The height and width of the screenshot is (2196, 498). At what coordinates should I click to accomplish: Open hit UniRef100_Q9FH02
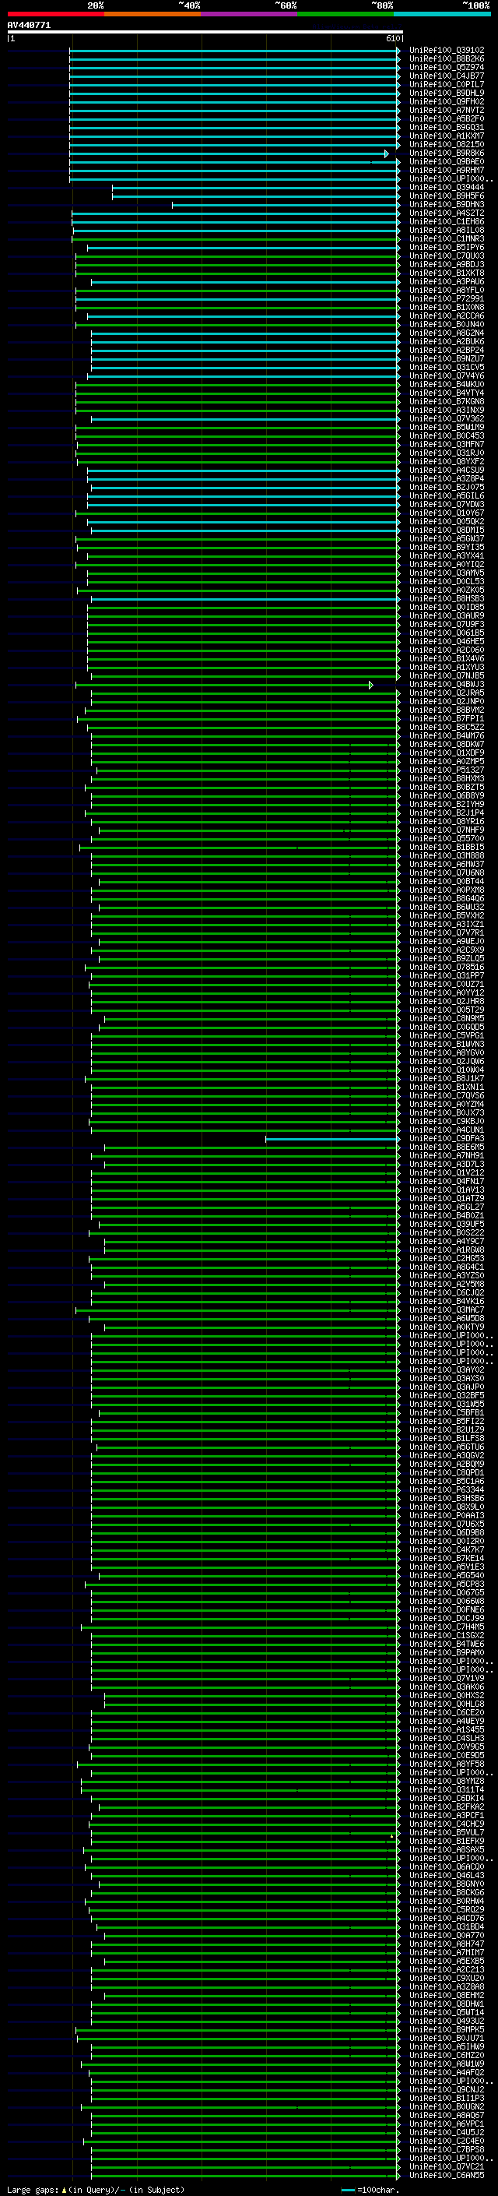coord(446,101)
